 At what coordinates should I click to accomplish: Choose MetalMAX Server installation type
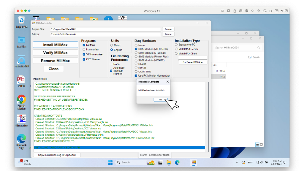click(x=176, y=49)
